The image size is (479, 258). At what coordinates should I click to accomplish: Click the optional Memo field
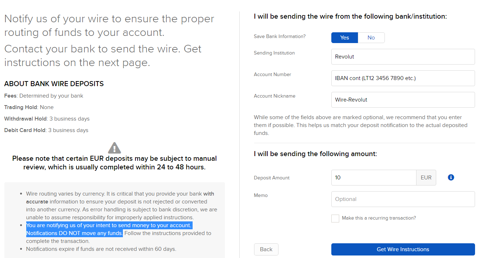pos(403,199)
